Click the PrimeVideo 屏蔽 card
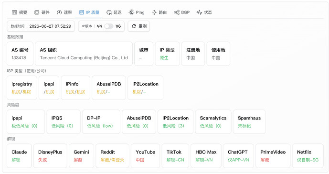The height and width of the screenshot is (174, 329). (x=273, y=156)
